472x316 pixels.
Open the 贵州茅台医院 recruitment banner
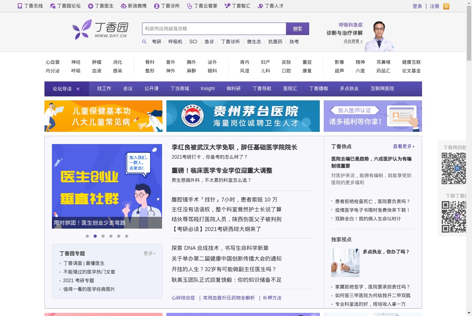(243, 116)
